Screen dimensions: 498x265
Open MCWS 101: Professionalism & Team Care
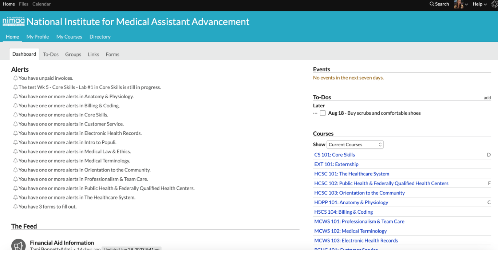(359, 221)
